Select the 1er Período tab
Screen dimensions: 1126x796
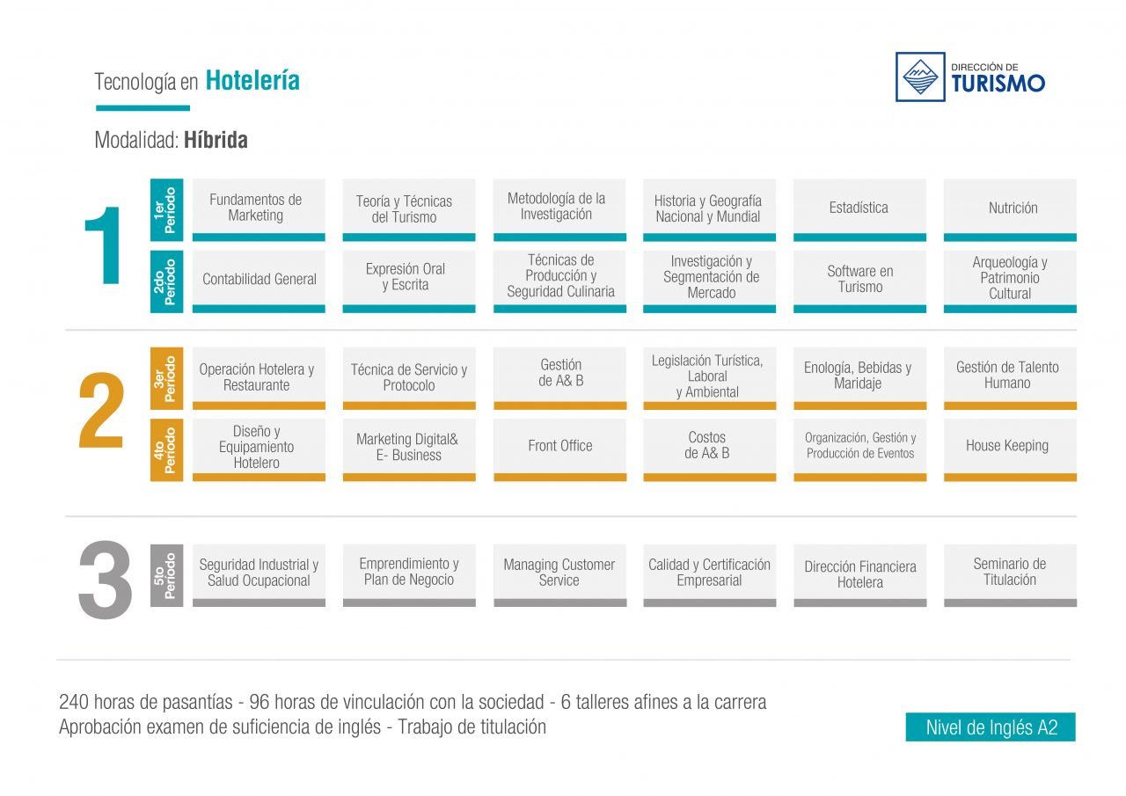point(166,209)
